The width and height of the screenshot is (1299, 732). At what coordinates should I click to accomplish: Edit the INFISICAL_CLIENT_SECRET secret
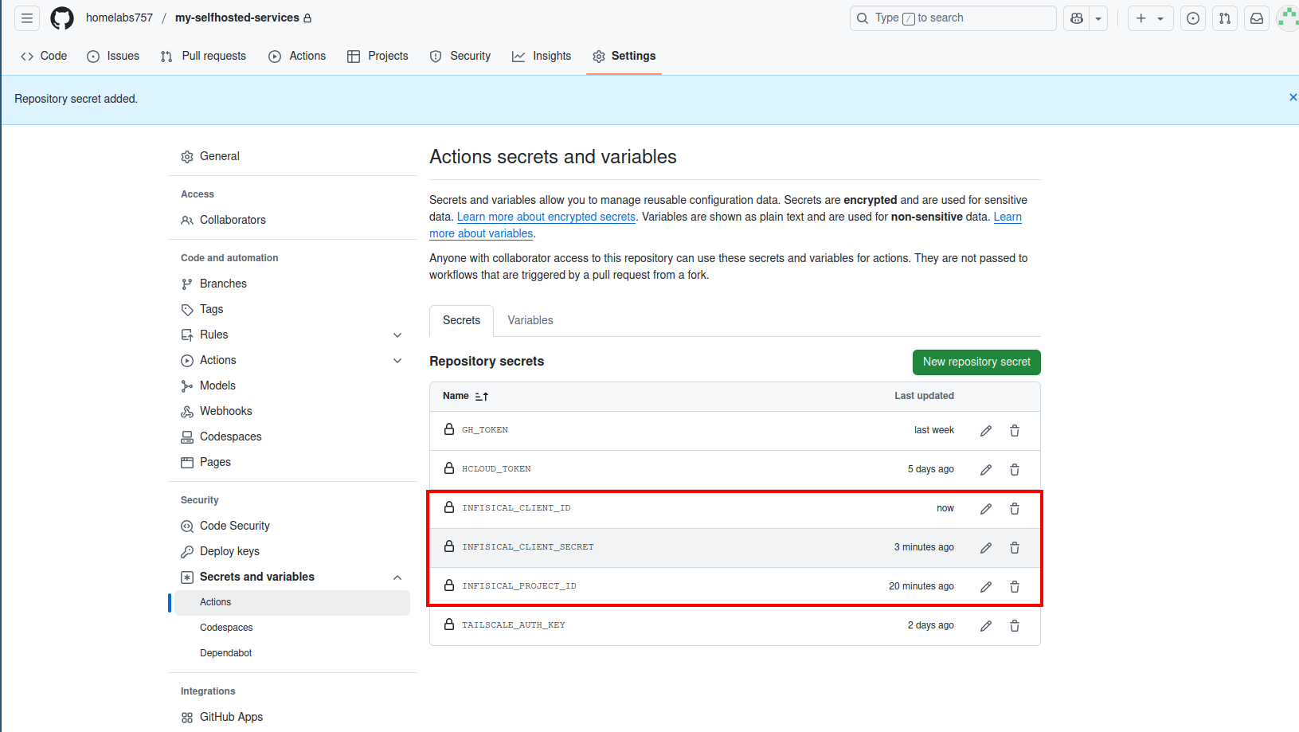(x=986, y=548)
